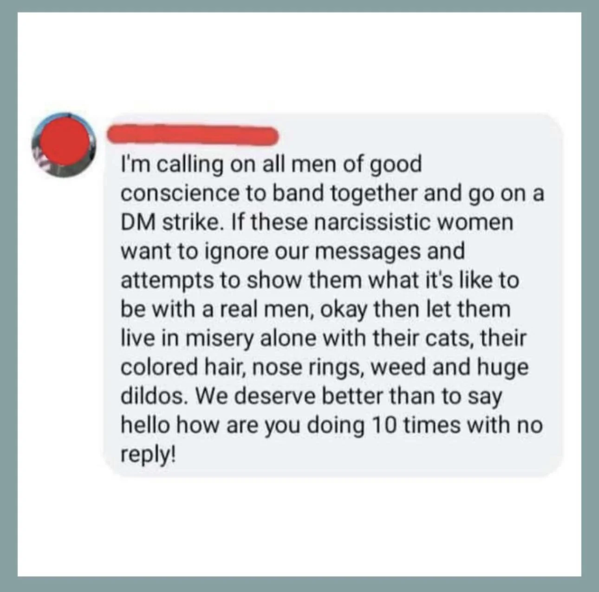Click the grey-blue border frame of the image
The height and width of the screenshot is (592, 599).
point(299,6)
